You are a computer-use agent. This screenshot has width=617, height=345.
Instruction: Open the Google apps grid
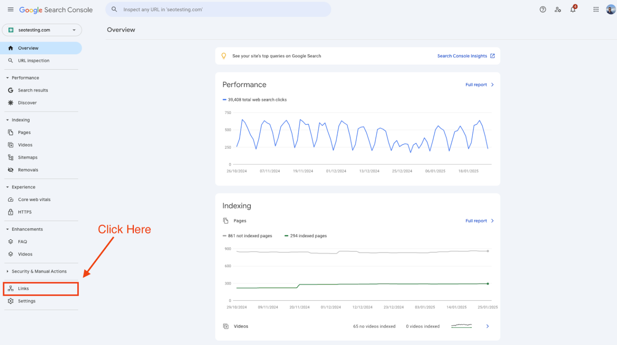[x=596, y=9]
